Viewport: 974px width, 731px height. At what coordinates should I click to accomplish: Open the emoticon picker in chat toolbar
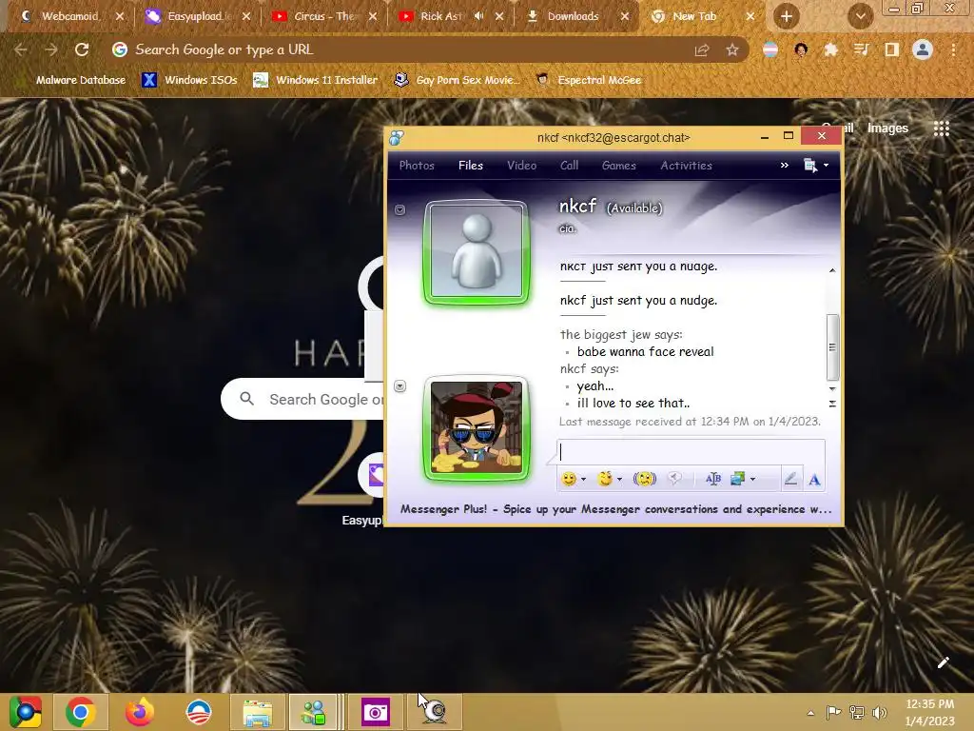pos(569,479)
